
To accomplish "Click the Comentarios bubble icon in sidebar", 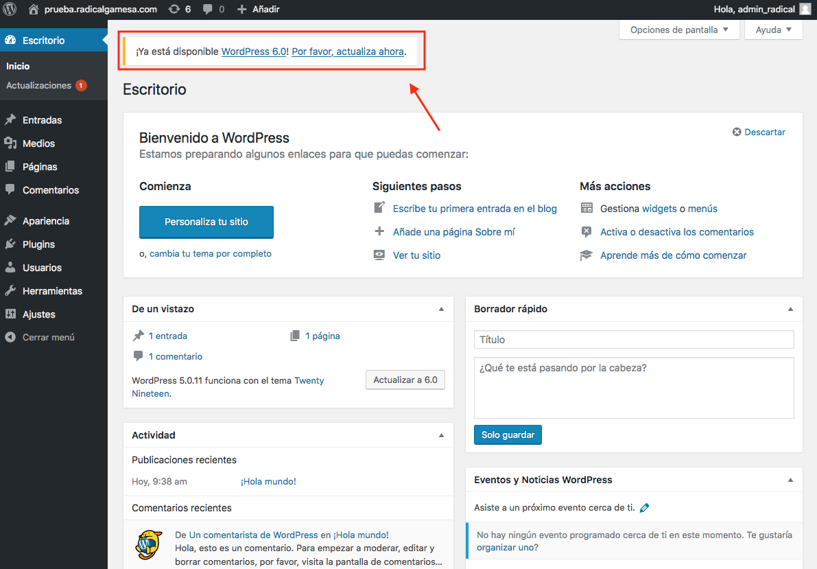I will (x=10, y=189).
